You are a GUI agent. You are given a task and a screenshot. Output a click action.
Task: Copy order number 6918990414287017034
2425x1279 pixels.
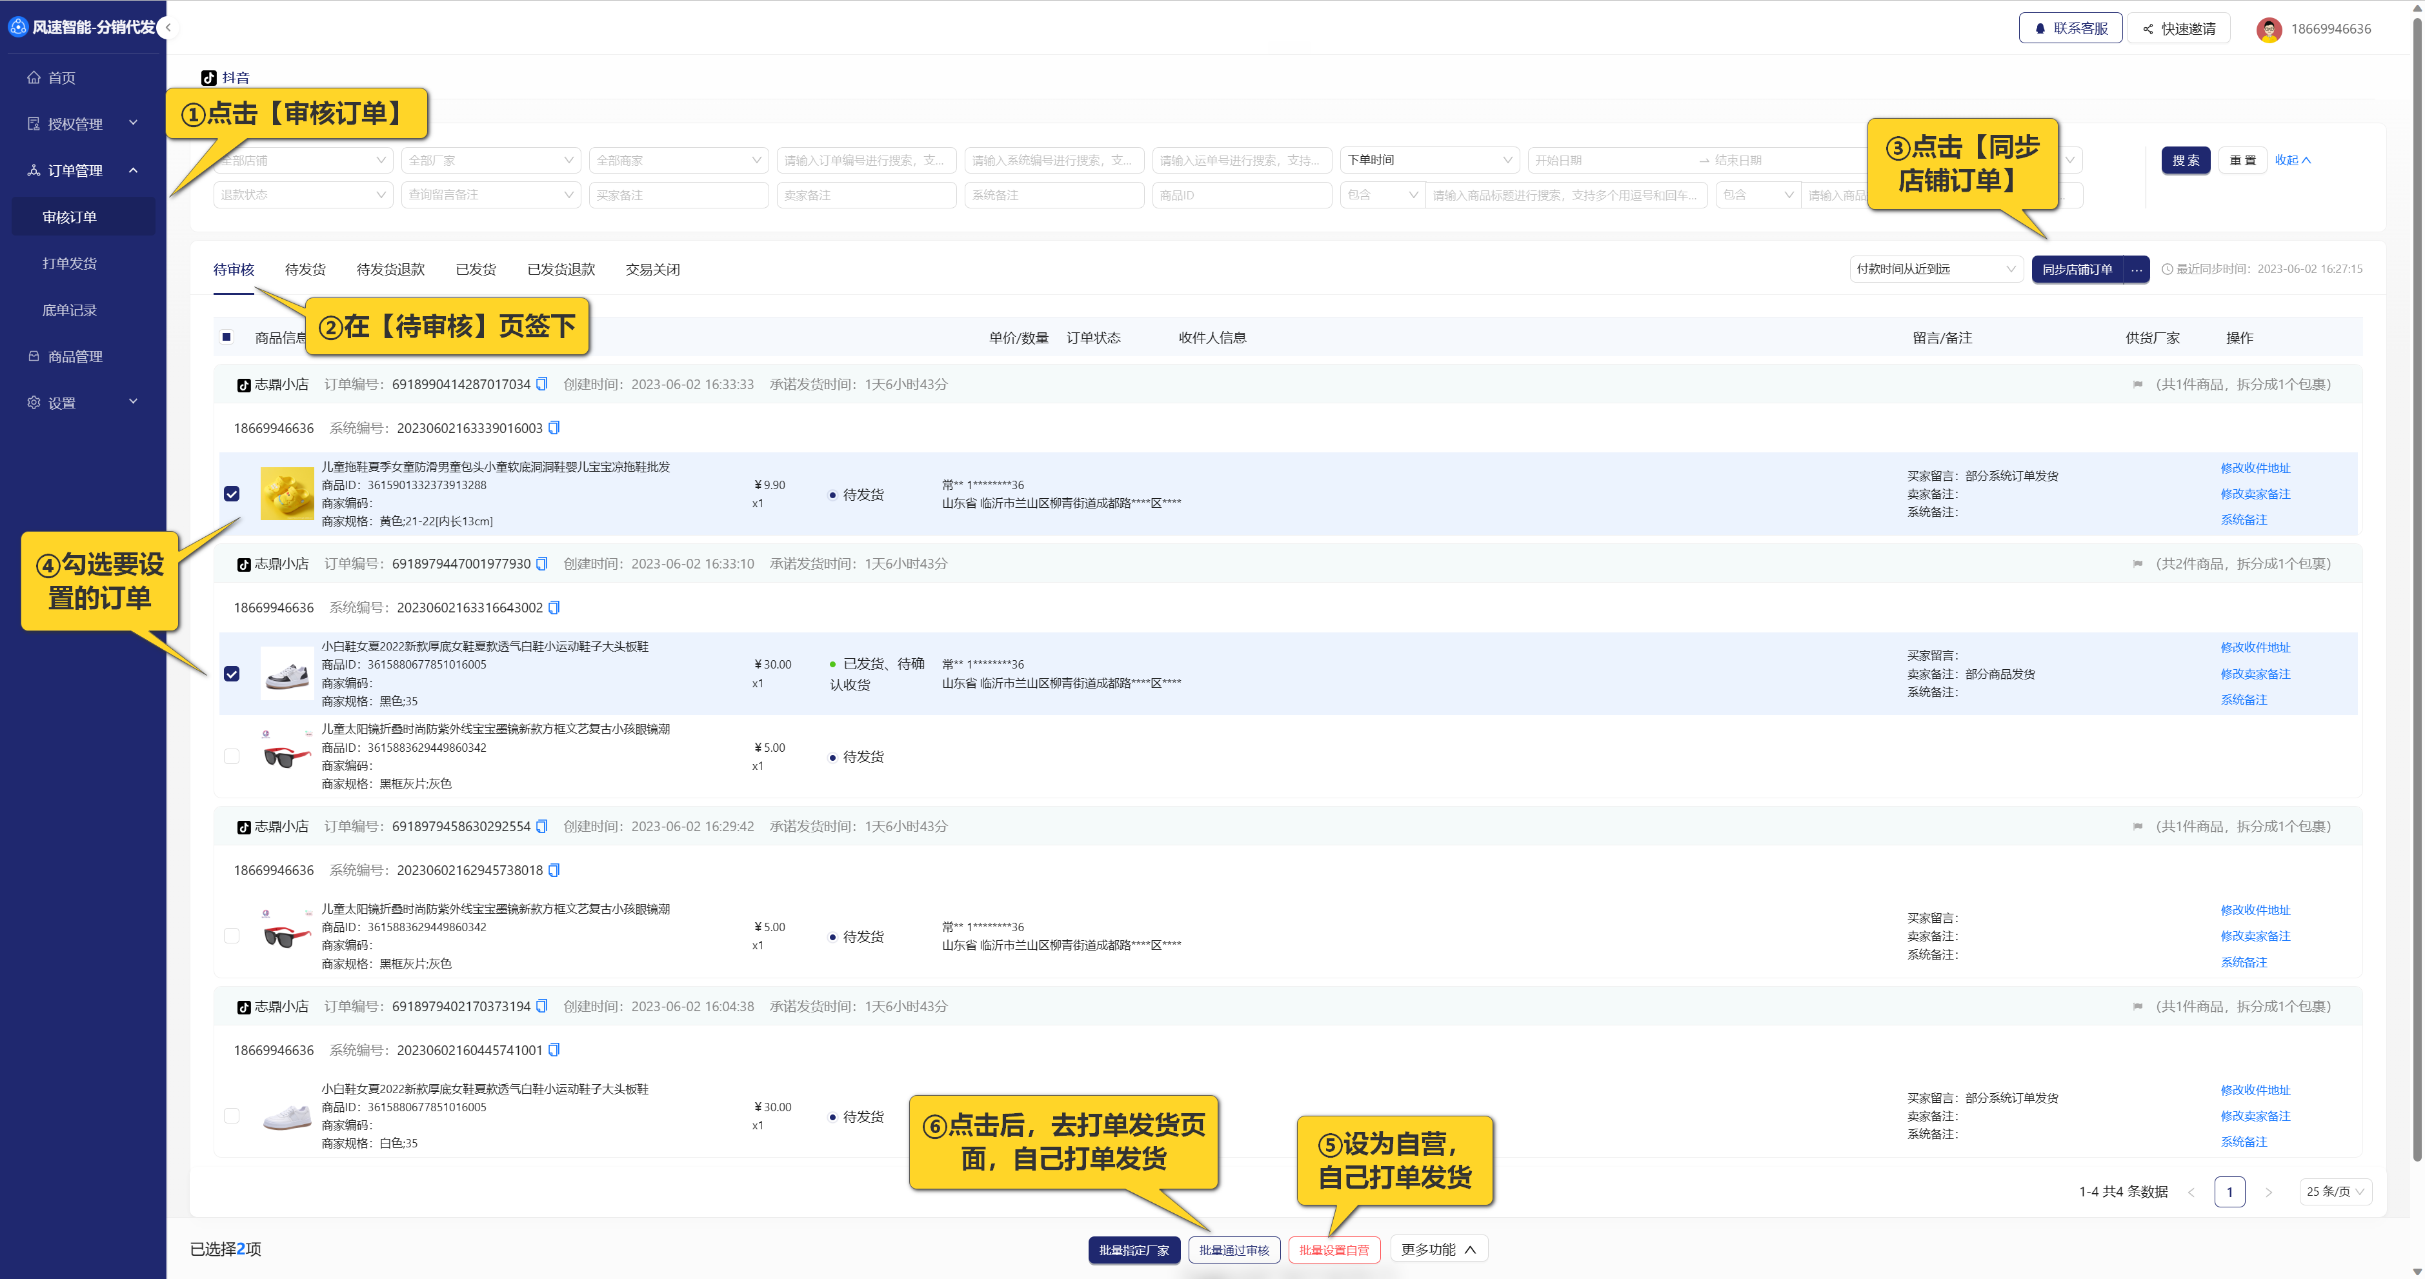(541, 384)
